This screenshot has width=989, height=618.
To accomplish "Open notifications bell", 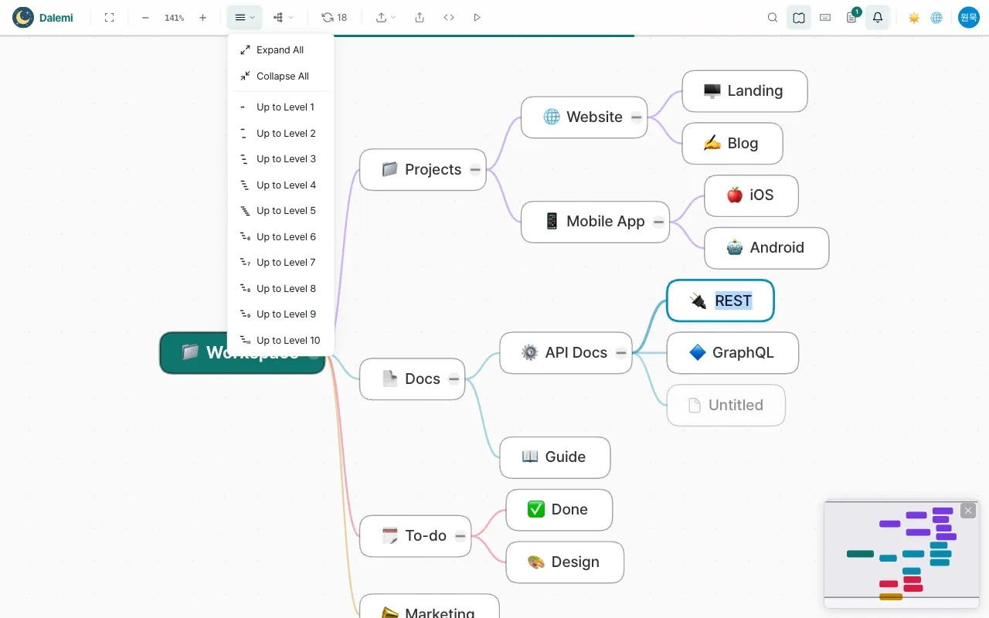I will 878,17.
